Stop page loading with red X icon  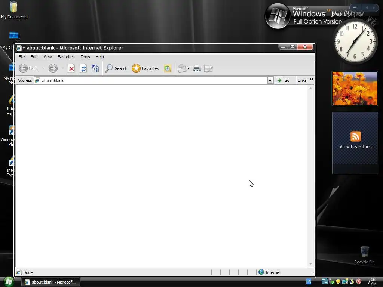tap(71, 68)
